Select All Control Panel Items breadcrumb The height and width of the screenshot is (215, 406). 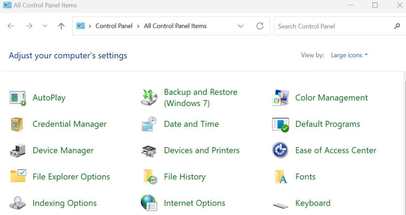tap(175, 26)
